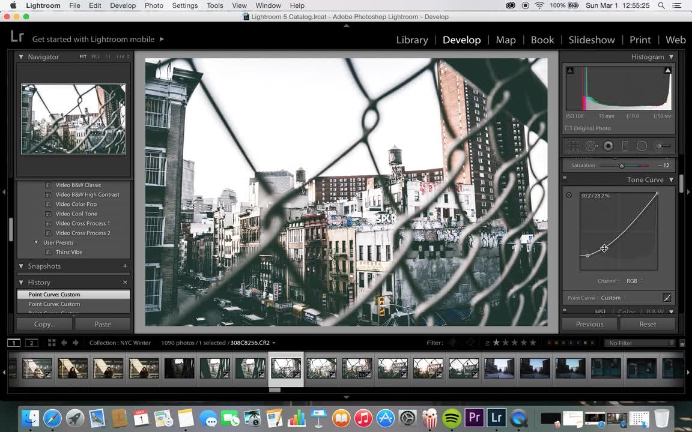The width and height of the screenshot is (692, 432).
Task: Go forward with the filmstrip arrow
Action: click(x=76, y=343)
